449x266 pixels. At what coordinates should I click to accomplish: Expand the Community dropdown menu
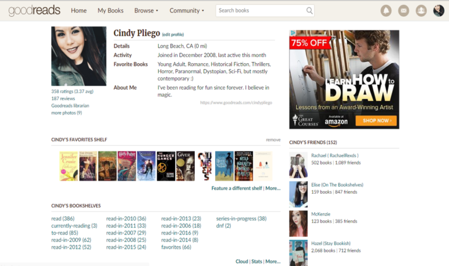(x=187, y=11)
